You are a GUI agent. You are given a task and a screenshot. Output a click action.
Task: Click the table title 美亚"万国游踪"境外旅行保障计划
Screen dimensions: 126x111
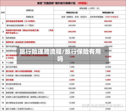coord(56,3)
